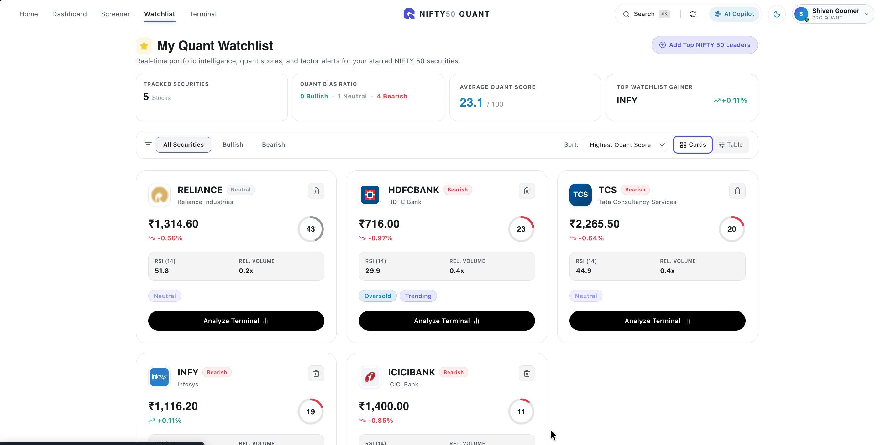This screenshot has width=892, height=445.
Task: Click HDFCBANK quant score ring showing 23
Action: (x=521, y=229)
